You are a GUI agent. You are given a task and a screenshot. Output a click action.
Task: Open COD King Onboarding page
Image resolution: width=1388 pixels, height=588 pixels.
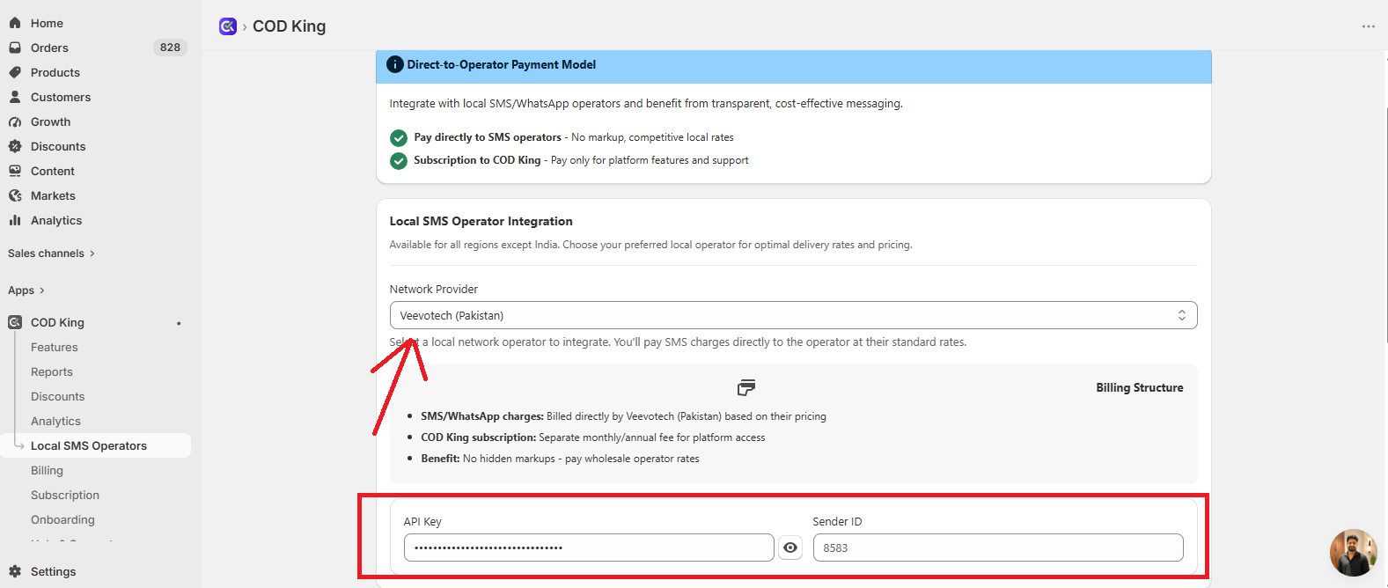(62, 519)
